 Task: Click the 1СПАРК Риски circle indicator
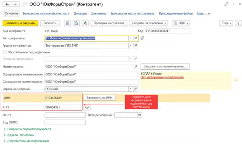236,79
